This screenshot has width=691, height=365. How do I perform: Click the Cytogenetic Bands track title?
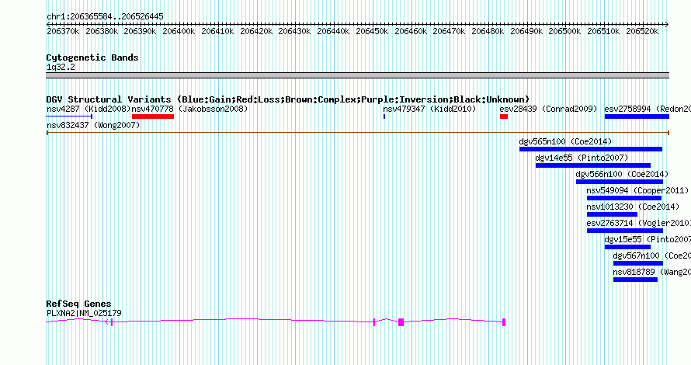(x=92, y=57)
